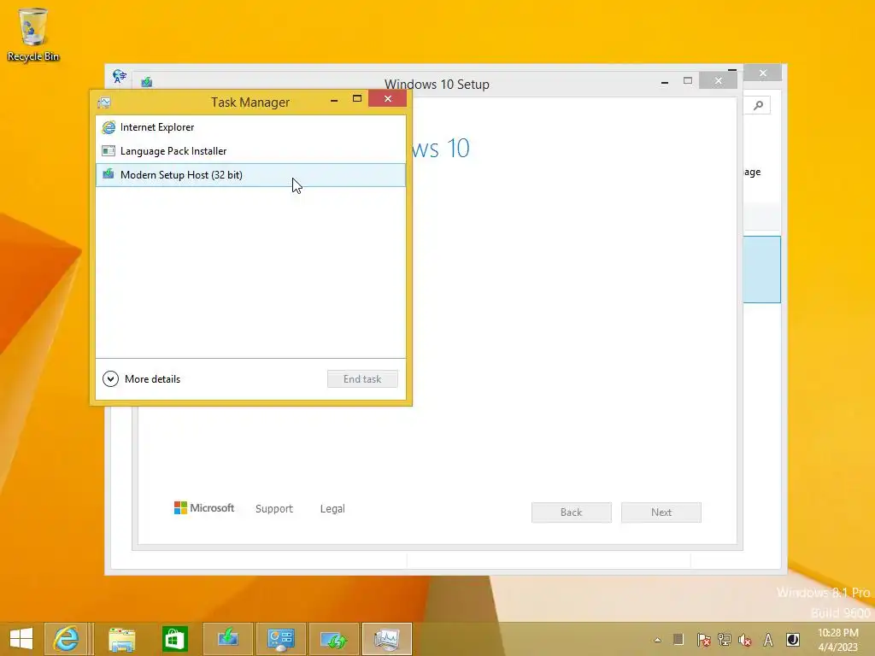Open the Windows Start button

pos(21,639)
